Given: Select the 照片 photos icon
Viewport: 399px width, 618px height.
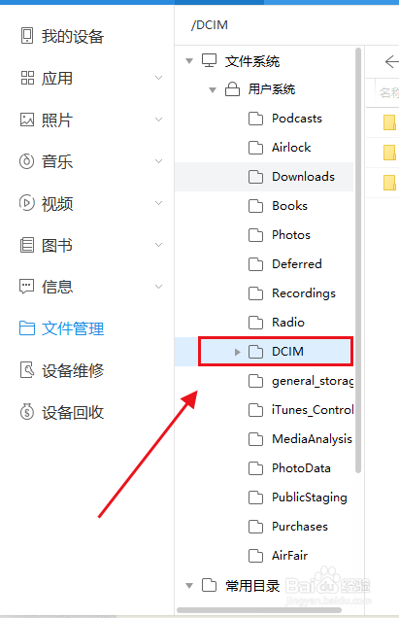Looking at the screenshot, I should (27, 120).
